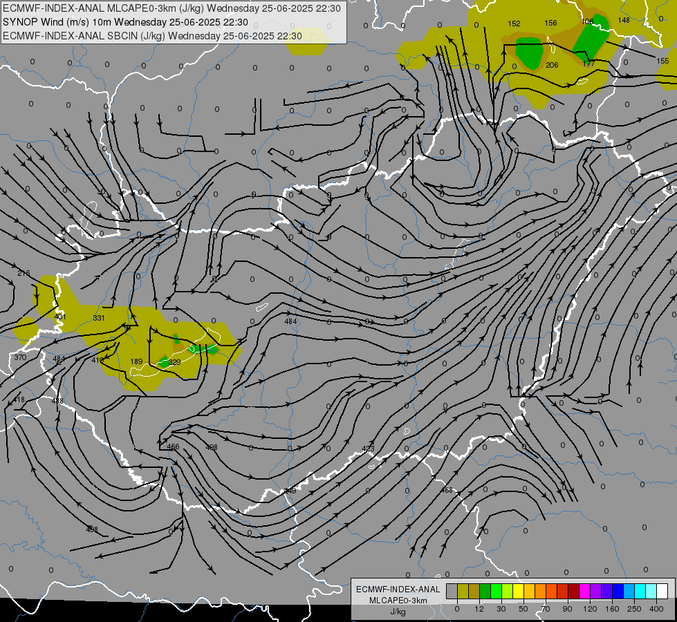Pick the pure yellow legend swatch
The image size is (677, 622).
click(518, 591)
